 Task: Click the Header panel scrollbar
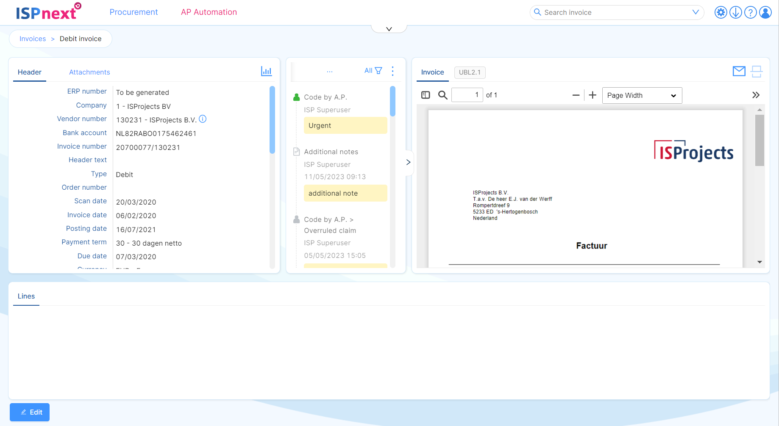coord(272,120)
